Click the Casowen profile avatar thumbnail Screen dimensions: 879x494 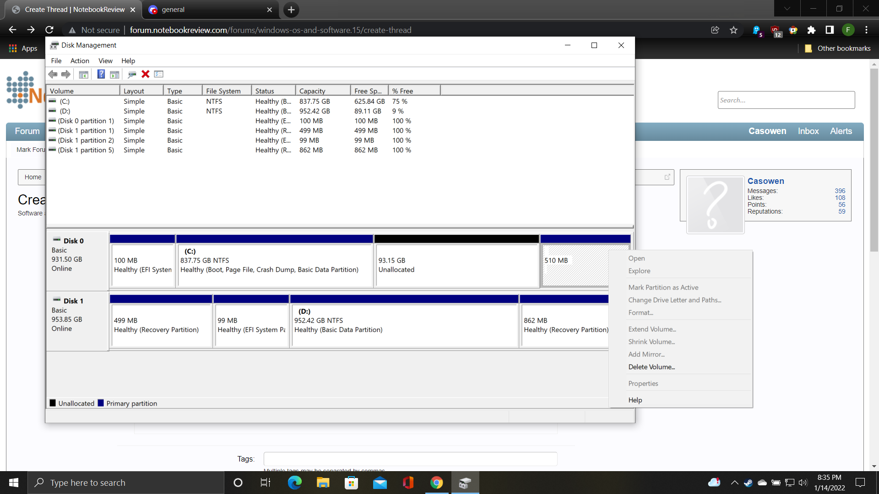(x=715, y=204)
